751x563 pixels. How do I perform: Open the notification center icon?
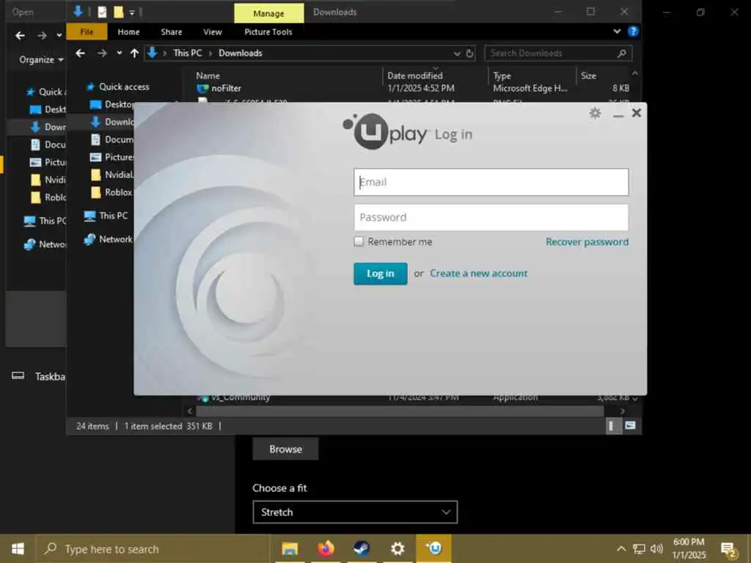coord(728,550)
